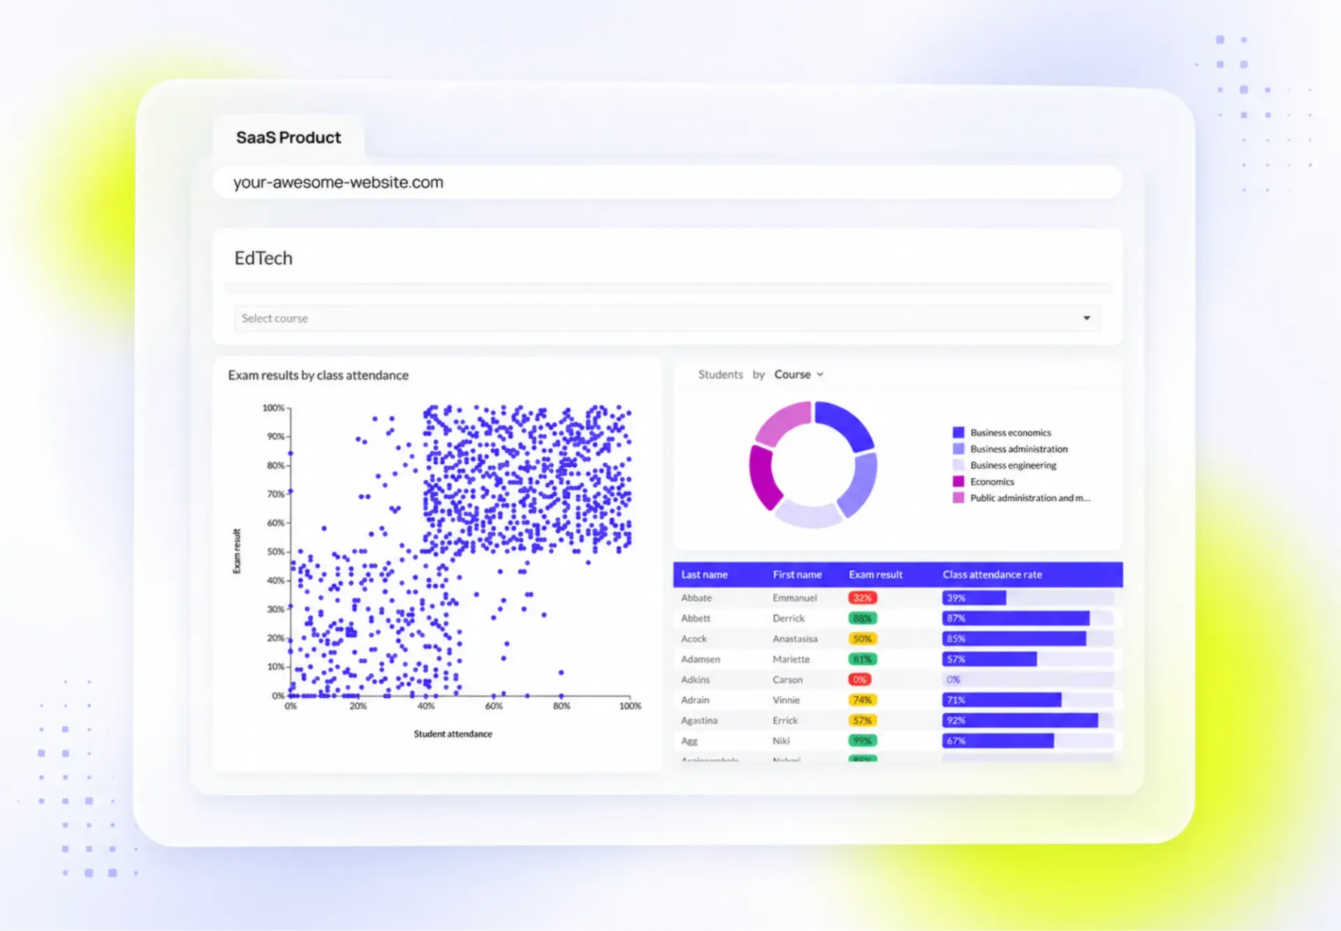Click the yellow 50% exam result badge
The image size is (1341, 931).
863,639
